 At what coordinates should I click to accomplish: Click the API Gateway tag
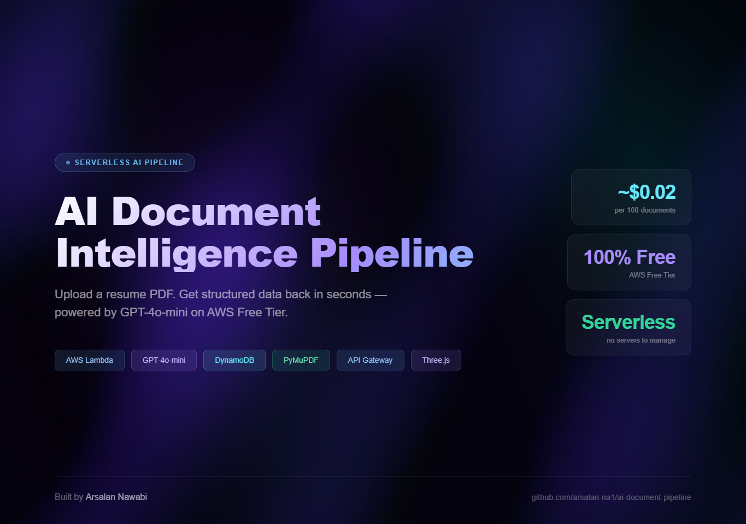point(371,360)
